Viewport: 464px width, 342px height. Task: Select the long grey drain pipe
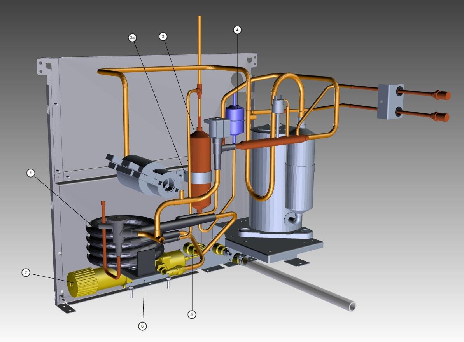pyautogui.click(x=300, y=285)
